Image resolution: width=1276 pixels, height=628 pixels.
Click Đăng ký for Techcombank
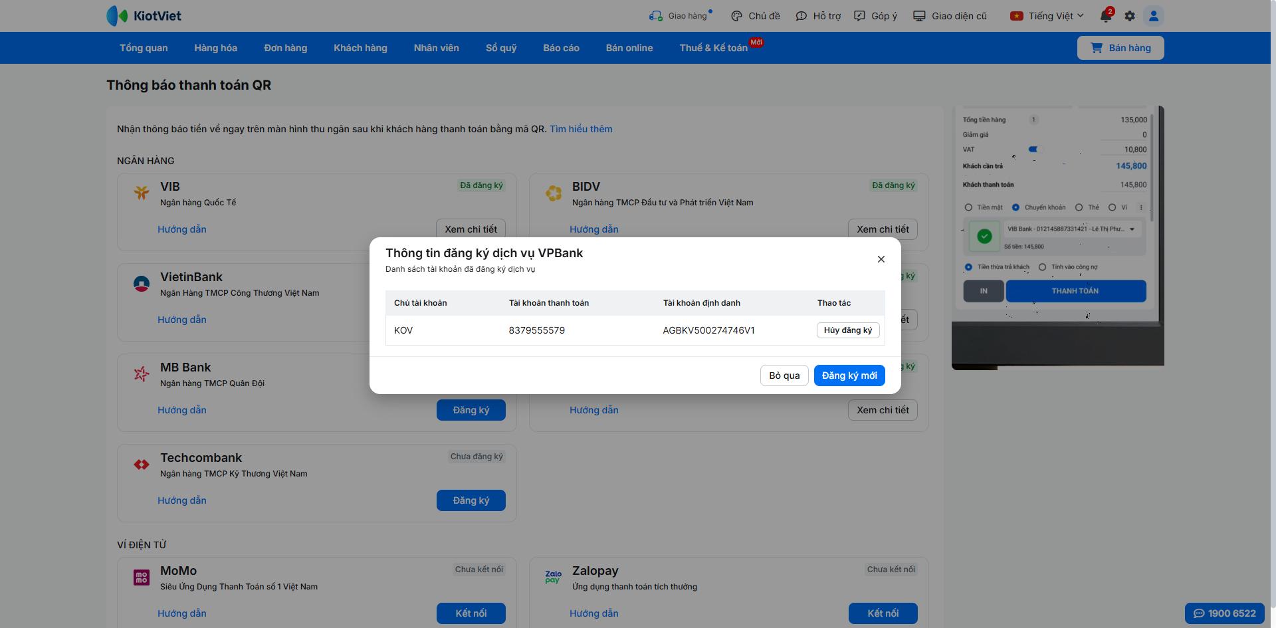[471, 500]
